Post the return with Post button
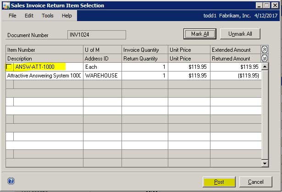Viewport: 282px width, 192px height. (219, 182)
